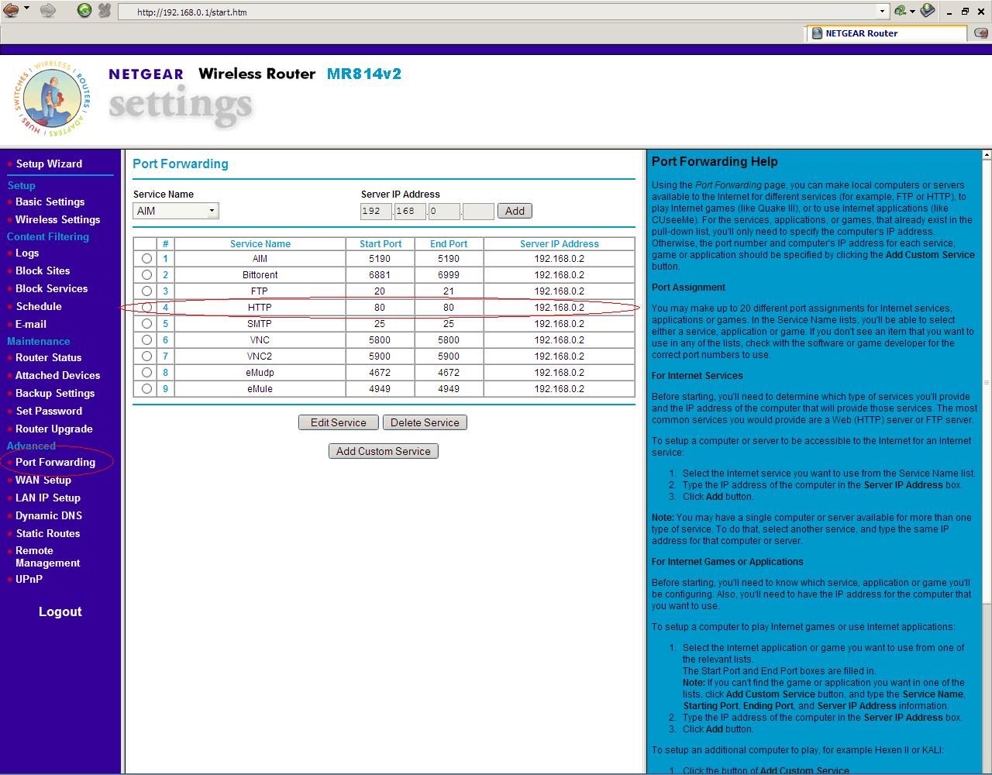Click the Stop loading icon in the toolbar
The width and height of the screenshot is (992, 775).
(x=104, y=11)
